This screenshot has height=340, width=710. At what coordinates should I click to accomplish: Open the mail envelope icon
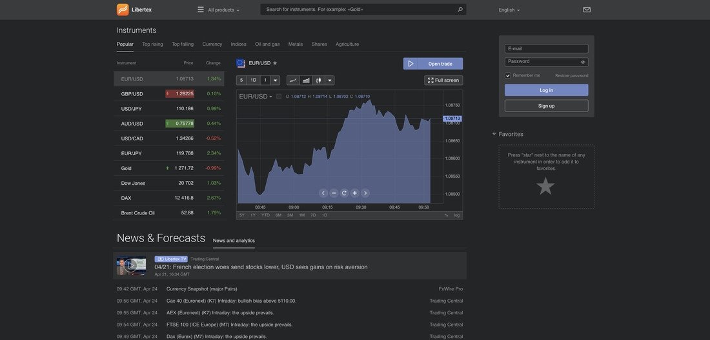[x=587, y=10]
